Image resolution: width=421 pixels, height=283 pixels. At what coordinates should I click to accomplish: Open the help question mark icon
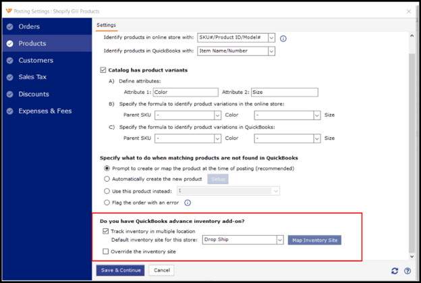(x=408, y=271)
